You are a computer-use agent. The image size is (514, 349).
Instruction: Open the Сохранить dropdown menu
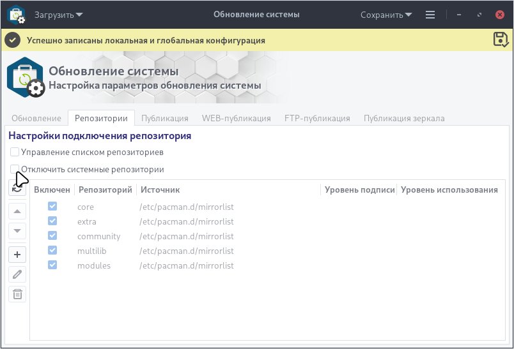pyautogui.click(x=386, y=15)
